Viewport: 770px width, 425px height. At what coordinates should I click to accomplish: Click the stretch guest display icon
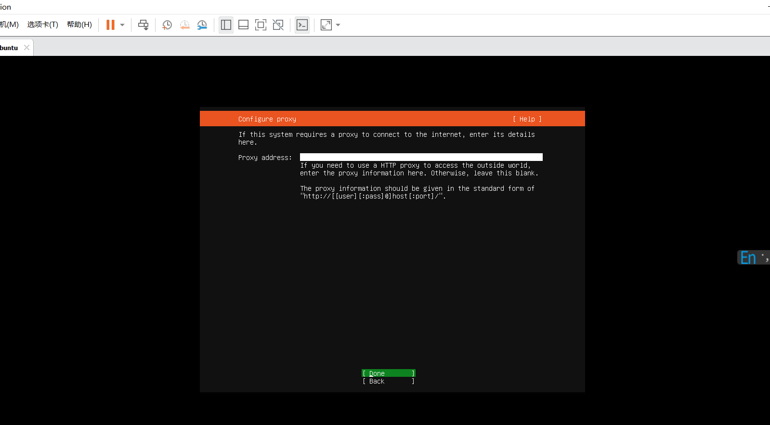[326, 25]
